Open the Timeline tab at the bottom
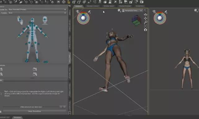This screenshot has height=119, width=199. [x=17, y=117]
